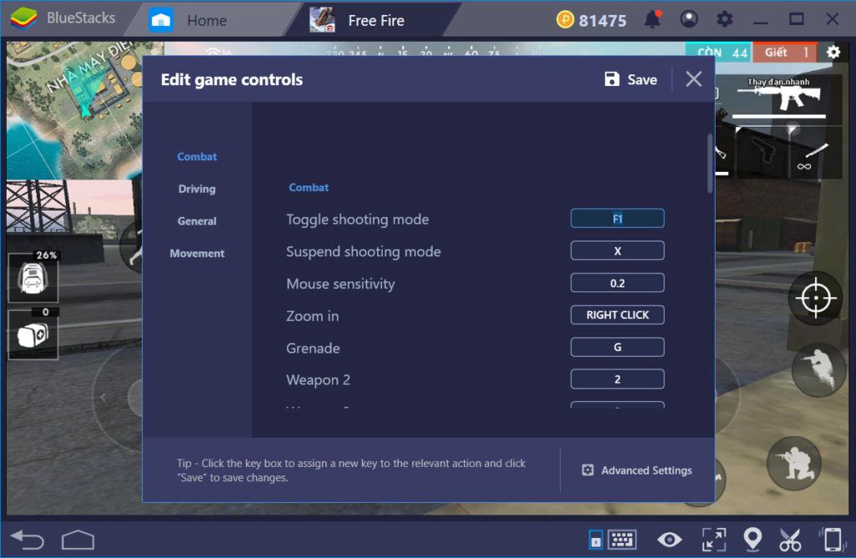Edit the Mouse sensitivity value
Screen dimensions: 856x558
tap(617, 282)
